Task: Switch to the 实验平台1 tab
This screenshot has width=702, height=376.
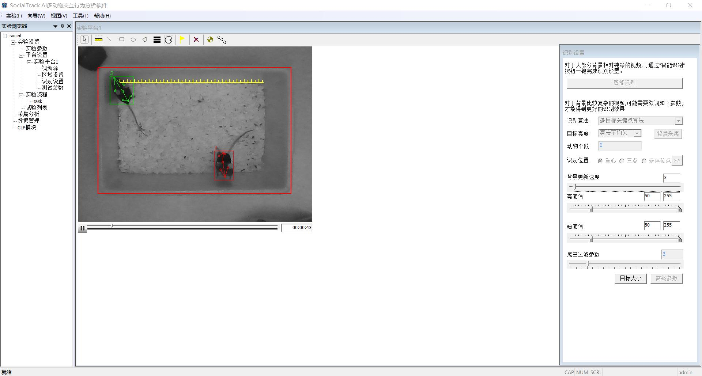Action: [89, 28]
